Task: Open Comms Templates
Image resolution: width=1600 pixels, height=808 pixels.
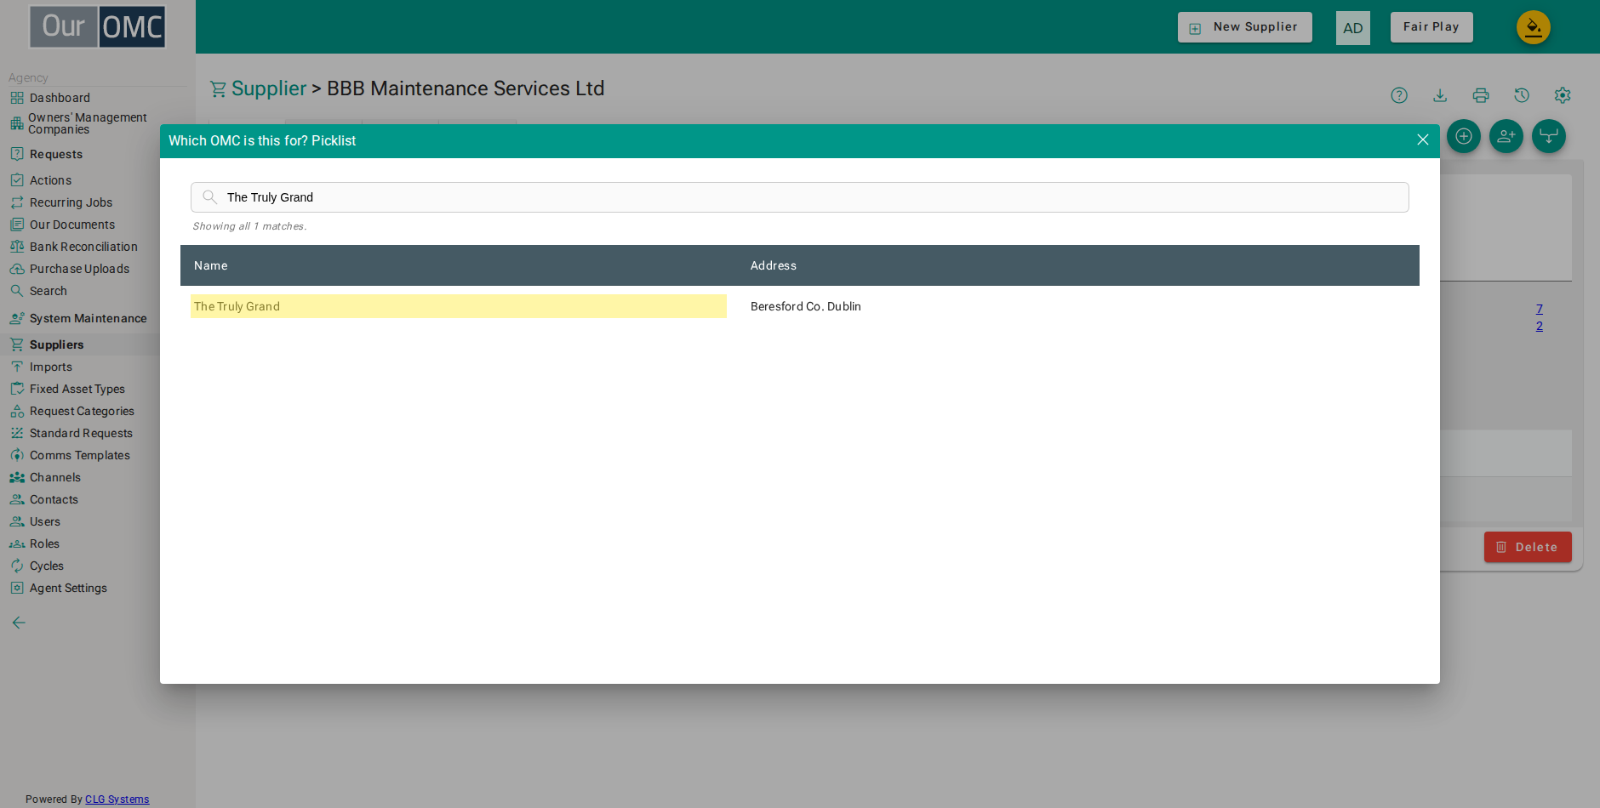Action: (79, 455)
